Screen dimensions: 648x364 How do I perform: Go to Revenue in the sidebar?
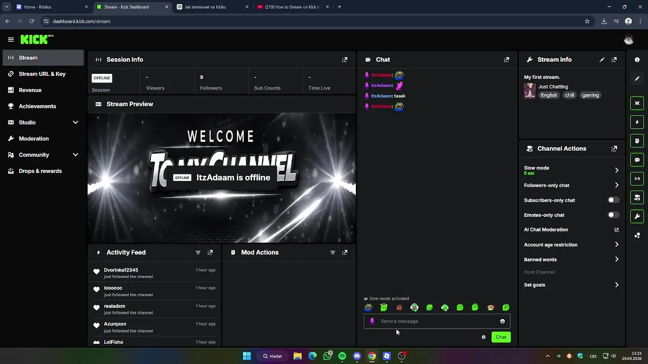click(x=43, y=90)
